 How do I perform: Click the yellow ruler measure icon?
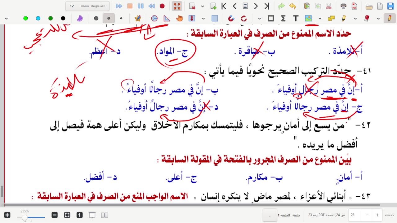pyautogui.click(x=331, y=19)
